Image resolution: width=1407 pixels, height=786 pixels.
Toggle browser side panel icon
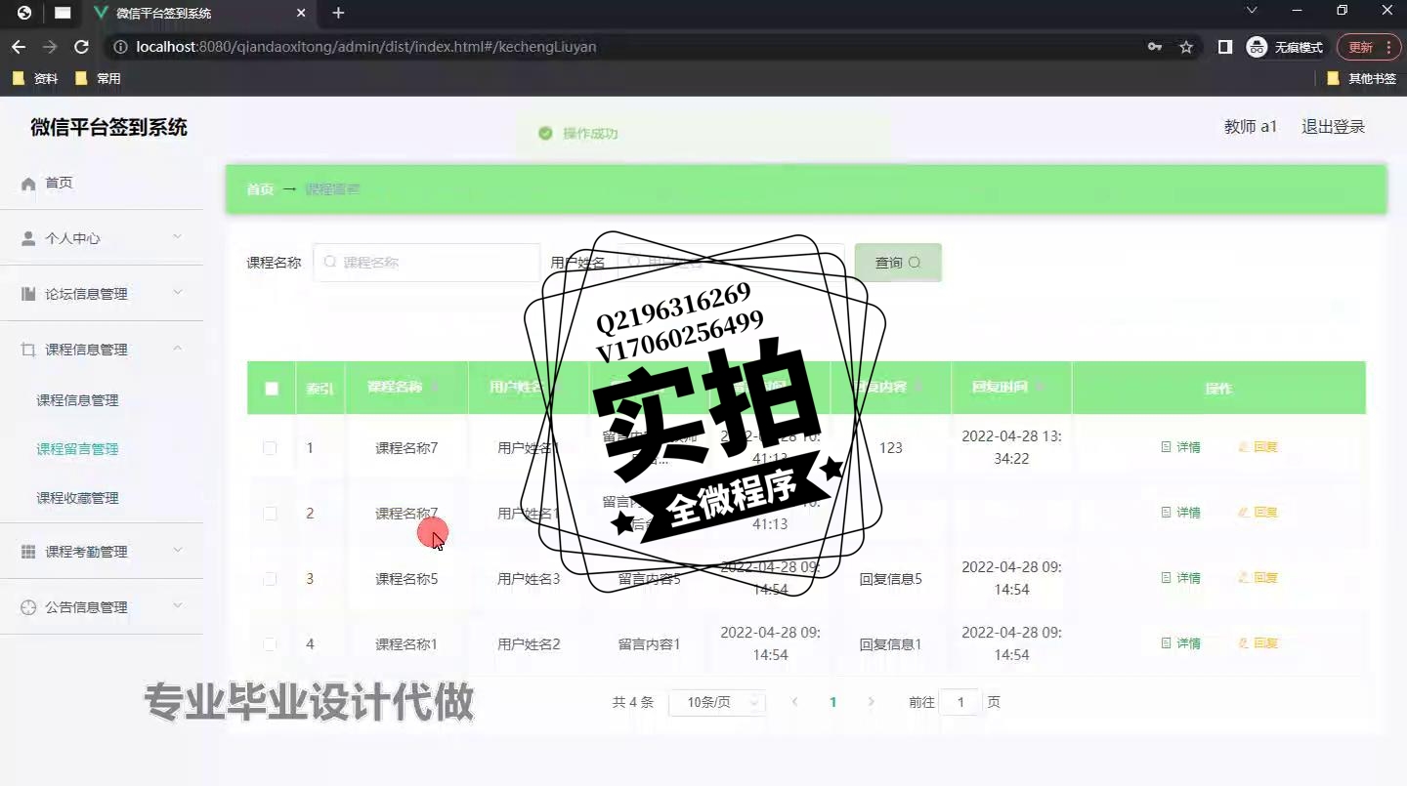tap(1224, 47)
